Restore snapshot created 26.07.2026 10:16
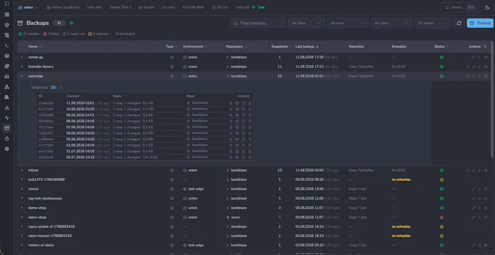495x255 pixels. (x=243, y=157)
